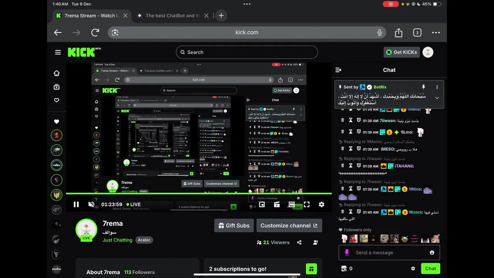Screen dimensions: 494x278
Task: Delete Nizora's chat message
Action: (342, 212)
